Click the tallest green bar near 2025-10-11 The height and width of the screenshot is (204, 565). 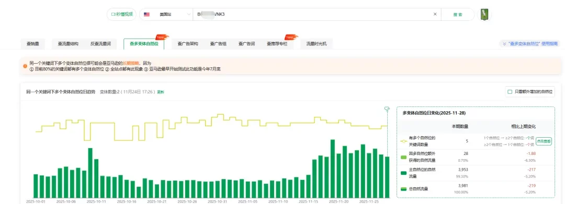pyautogui.click(x=90, y=173)
